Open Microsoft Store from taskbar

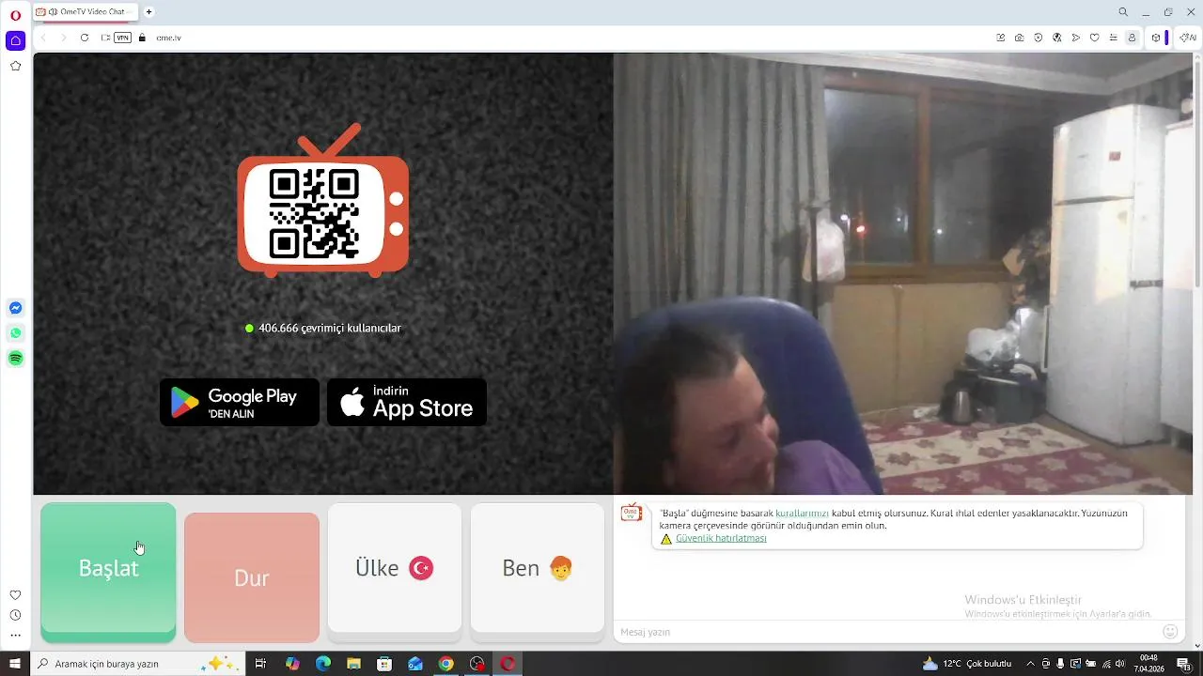pyautogui.click(x=384, y=664)
